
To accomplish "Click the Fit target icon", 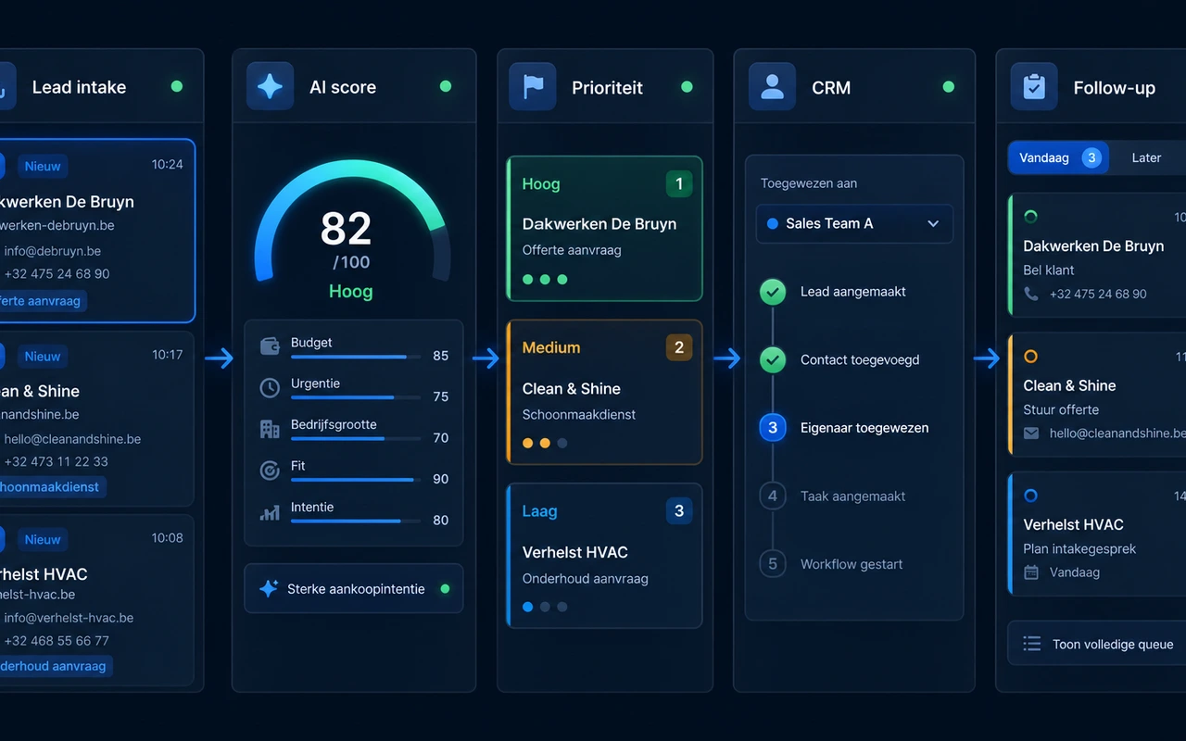I will pyautogui.click(x=270, y=471).
